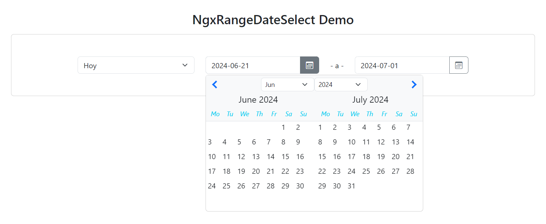546x224 pixels.
Task: Select July 28 in the calendar
Action: coord(411,172)
